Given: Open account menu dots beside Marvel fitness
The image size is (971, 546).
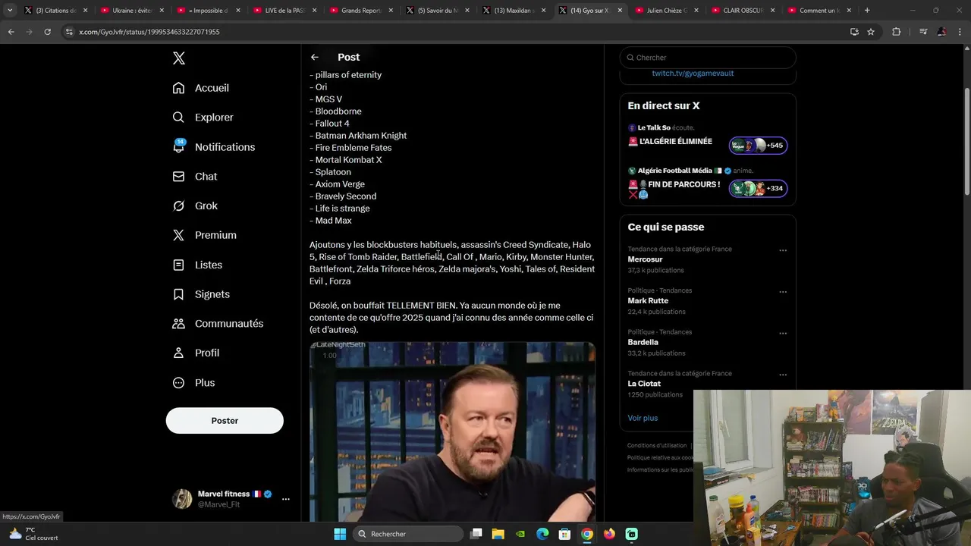Looking at the screenshot, I should tap(286, 499).
